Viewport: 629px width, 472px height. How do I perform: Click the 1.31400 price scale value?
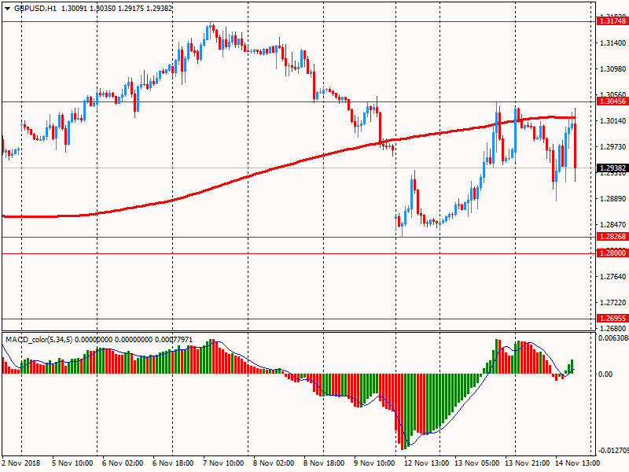pyautogui.click(x=612, y=43)
